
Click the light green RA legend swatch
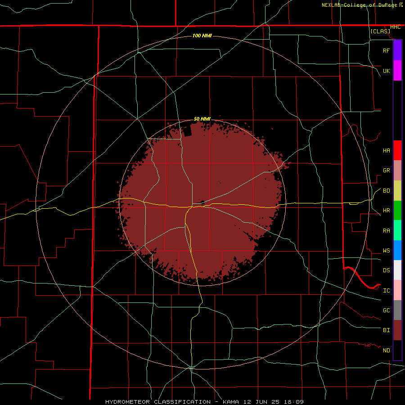[397, 230]
